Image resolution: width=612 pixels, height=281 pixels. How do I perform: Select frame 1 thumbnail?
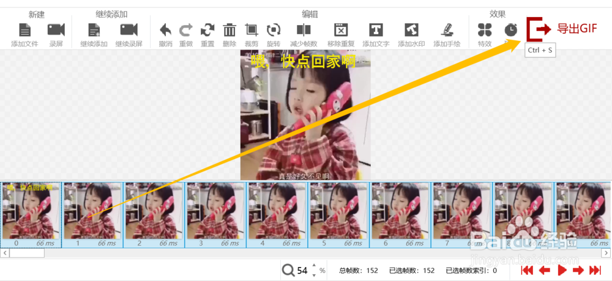[92, 215]
